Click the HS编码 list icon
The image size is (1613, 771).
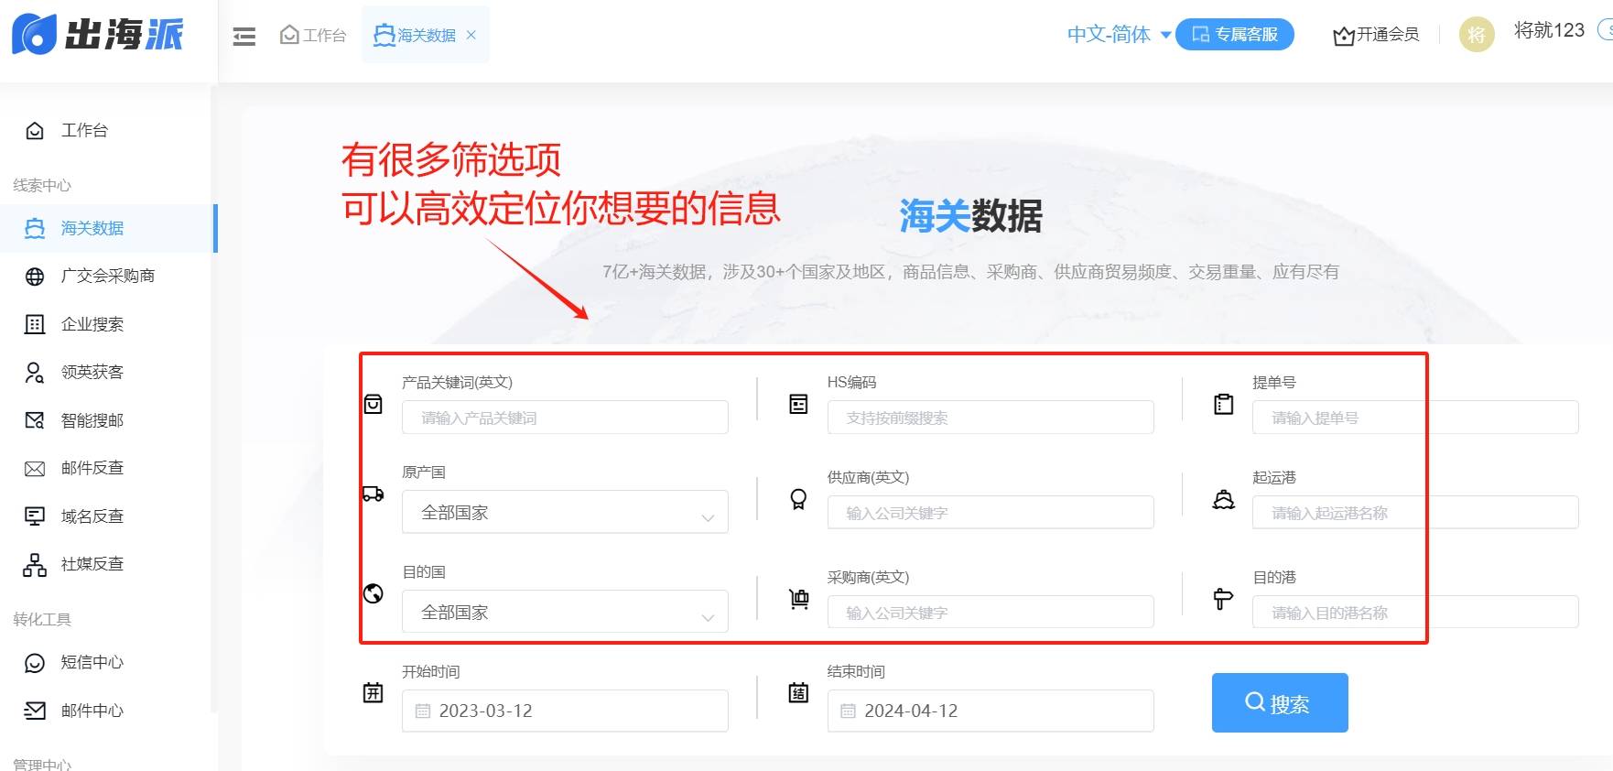(798, 404)
